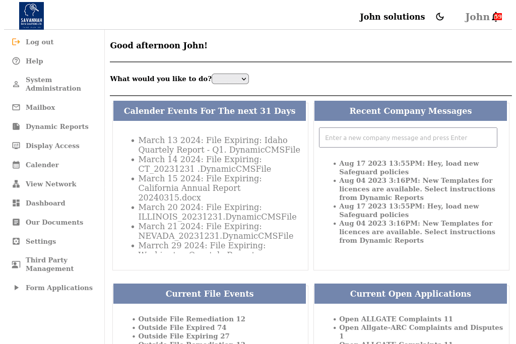This screenshot has height=344, width=516.
Task: Go to System Administration
Action: point(53,84)
